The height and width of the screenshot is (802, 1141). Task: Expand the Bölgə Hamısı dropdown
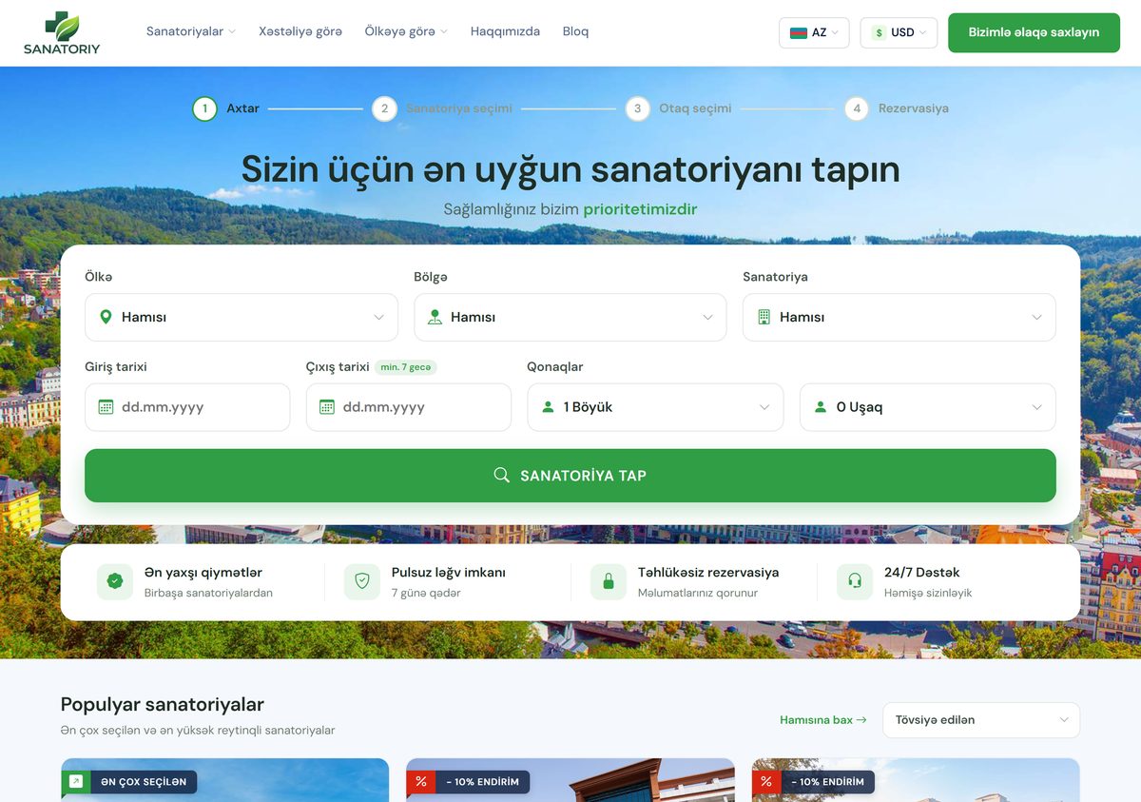(x=570, y=317)
